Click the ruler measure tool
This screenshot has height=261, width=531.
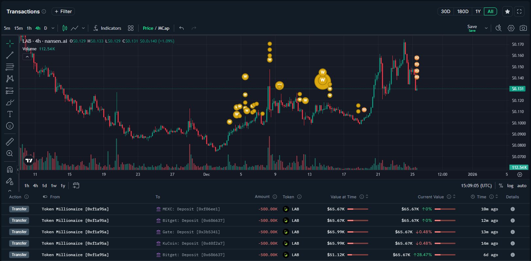pos(10,141)
